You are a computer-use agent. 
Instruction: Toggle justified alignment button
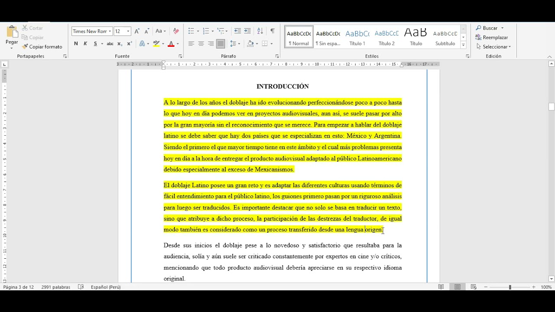pyautogui.click(x=221, y=44)
